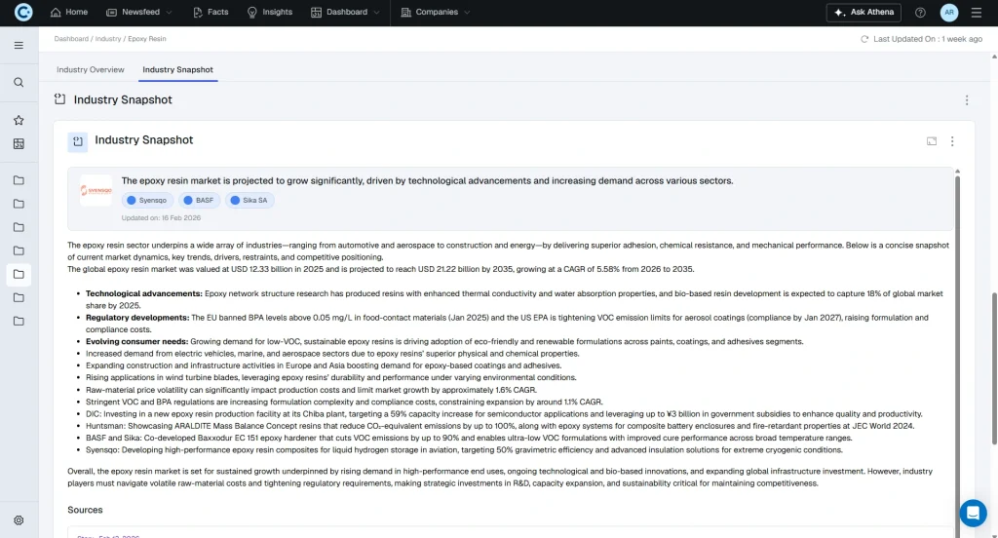Open the Companies menu
998x538 pixels.
point(436,12)
